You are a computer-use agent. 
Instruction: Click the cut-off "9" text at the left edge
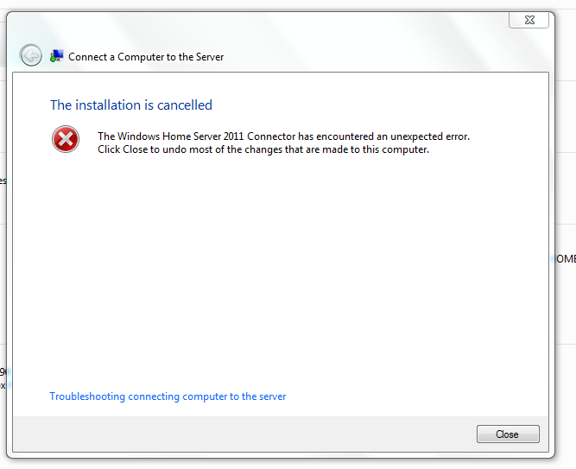(x=3, y=372)
